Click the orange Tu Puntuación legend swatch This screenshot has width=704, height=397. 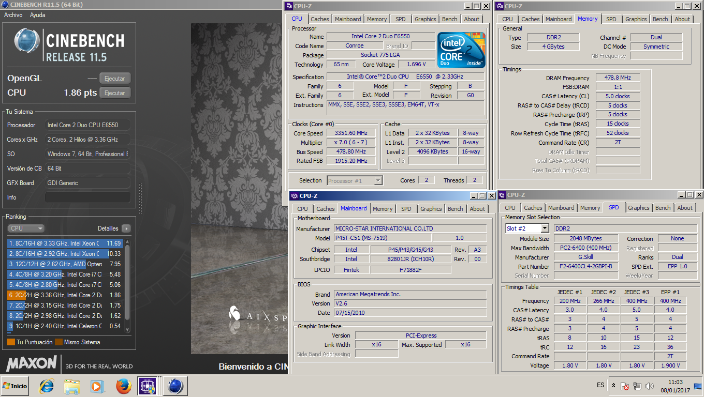pyautogui.click(x=11, y=342)
